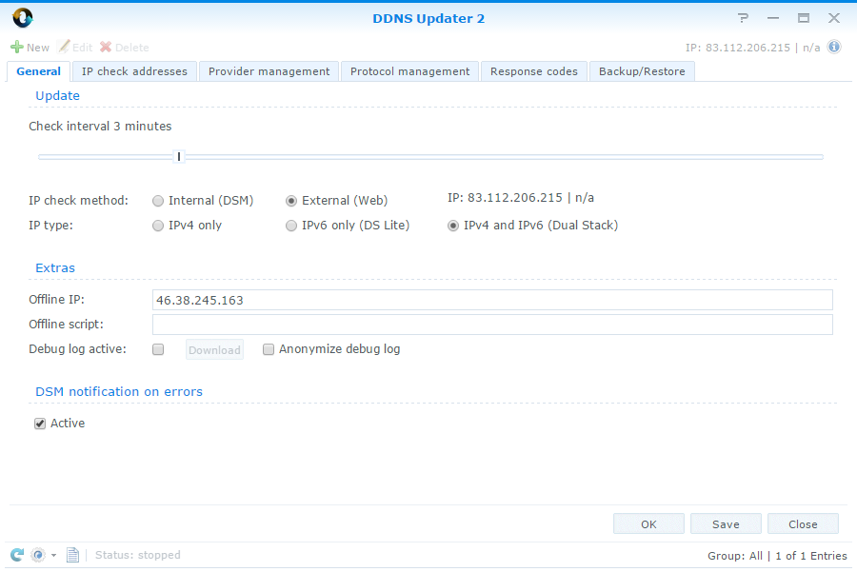Click the DDNS Updater app logo icon

[23, 18]
